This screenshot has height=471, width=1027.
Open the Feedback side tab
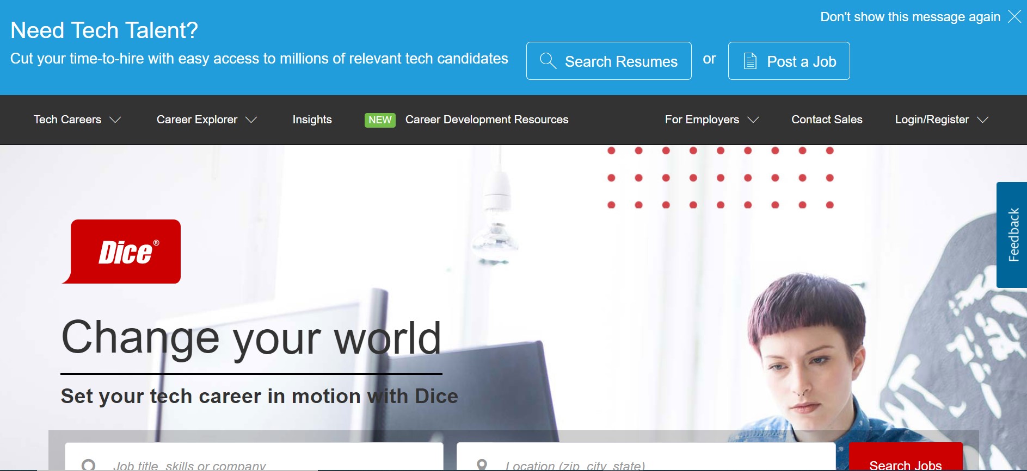tap(1012, 235)
